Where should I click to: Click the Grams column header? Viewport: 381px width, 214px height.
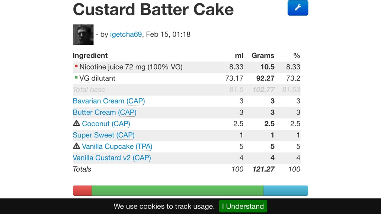(x=263, y=55)
